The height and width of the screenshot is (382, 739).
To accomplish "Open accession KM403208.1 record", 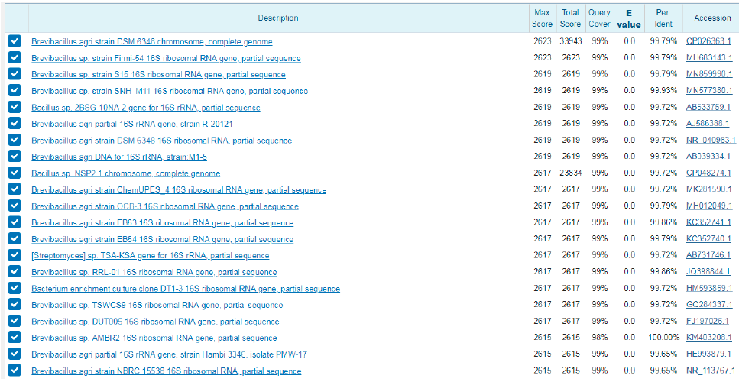I will tap(709, 338).
